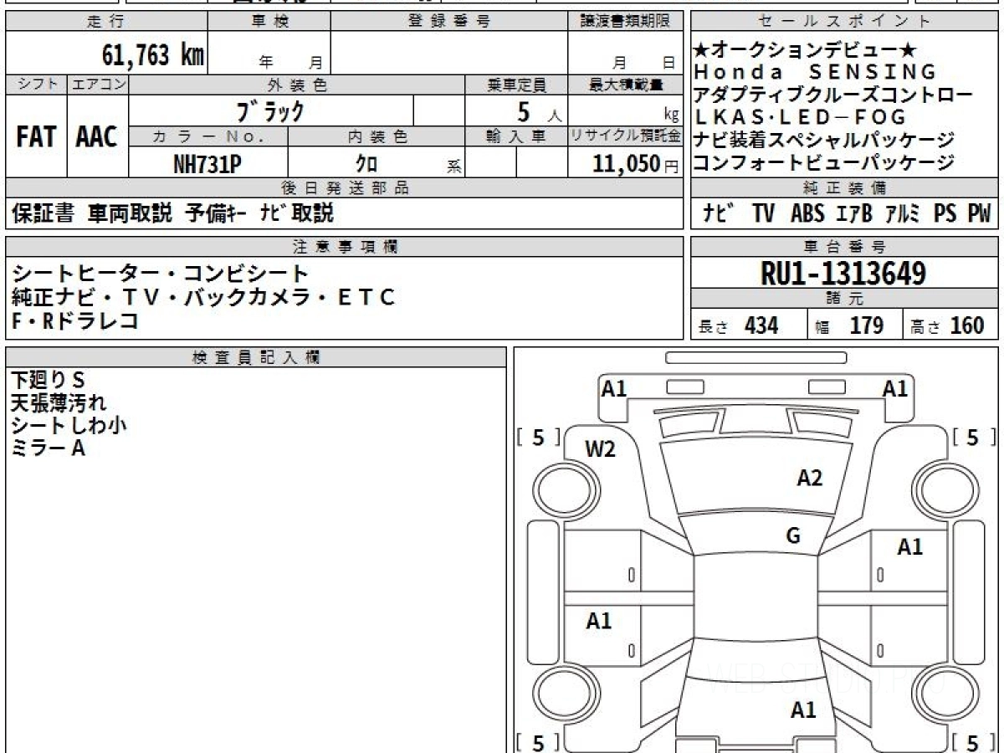This screenshot has width=1004, height=753.
Task: Click the star before オークションデビュー
Action: [x=700, y=50]
